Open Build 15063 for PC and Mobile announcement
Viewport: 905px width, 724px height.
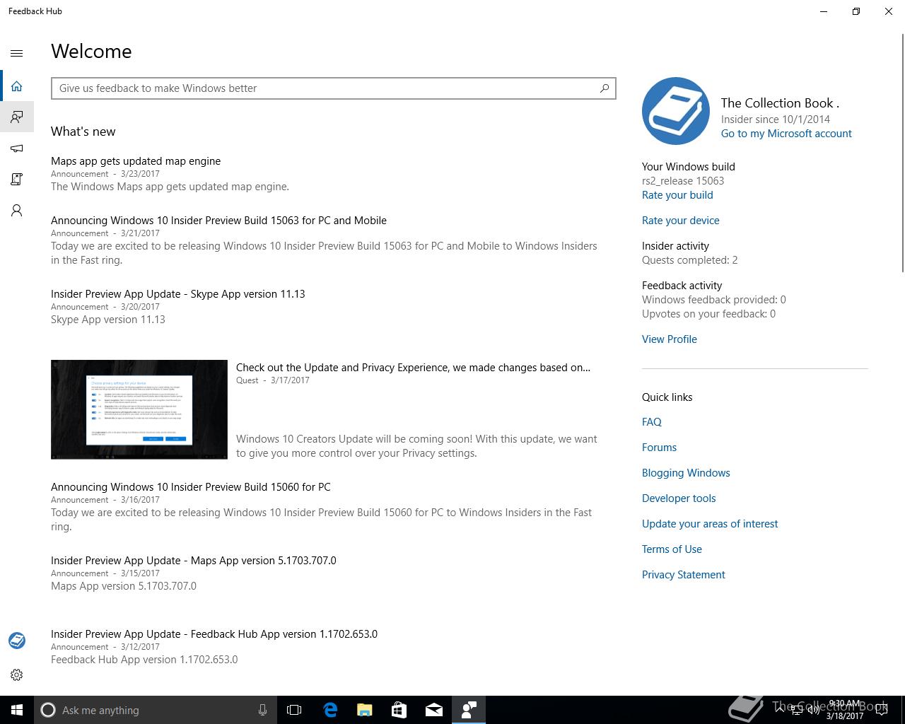point(218,221)
